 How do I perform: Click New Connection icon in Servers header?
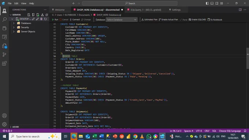tap(29, 15)
